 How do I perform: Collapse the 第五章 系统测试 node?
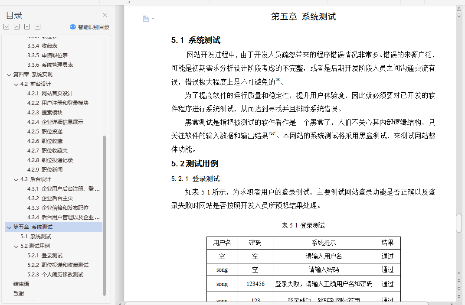coord(9,227)
